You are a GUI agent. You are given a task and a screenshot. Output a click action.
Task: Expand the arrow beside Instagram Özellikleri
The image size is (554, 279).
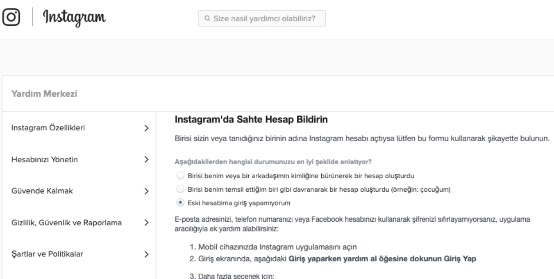pos(147,128)
